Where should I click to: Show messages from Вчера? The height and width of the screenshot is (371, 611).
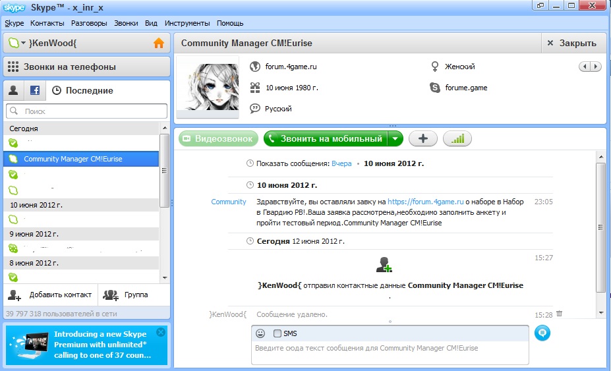pyautogui.click(x=341, y=163)
